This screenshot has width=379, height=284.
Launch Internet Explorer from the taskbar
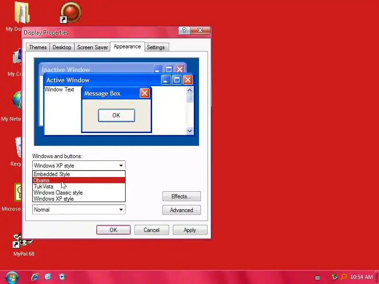[35, 276]
